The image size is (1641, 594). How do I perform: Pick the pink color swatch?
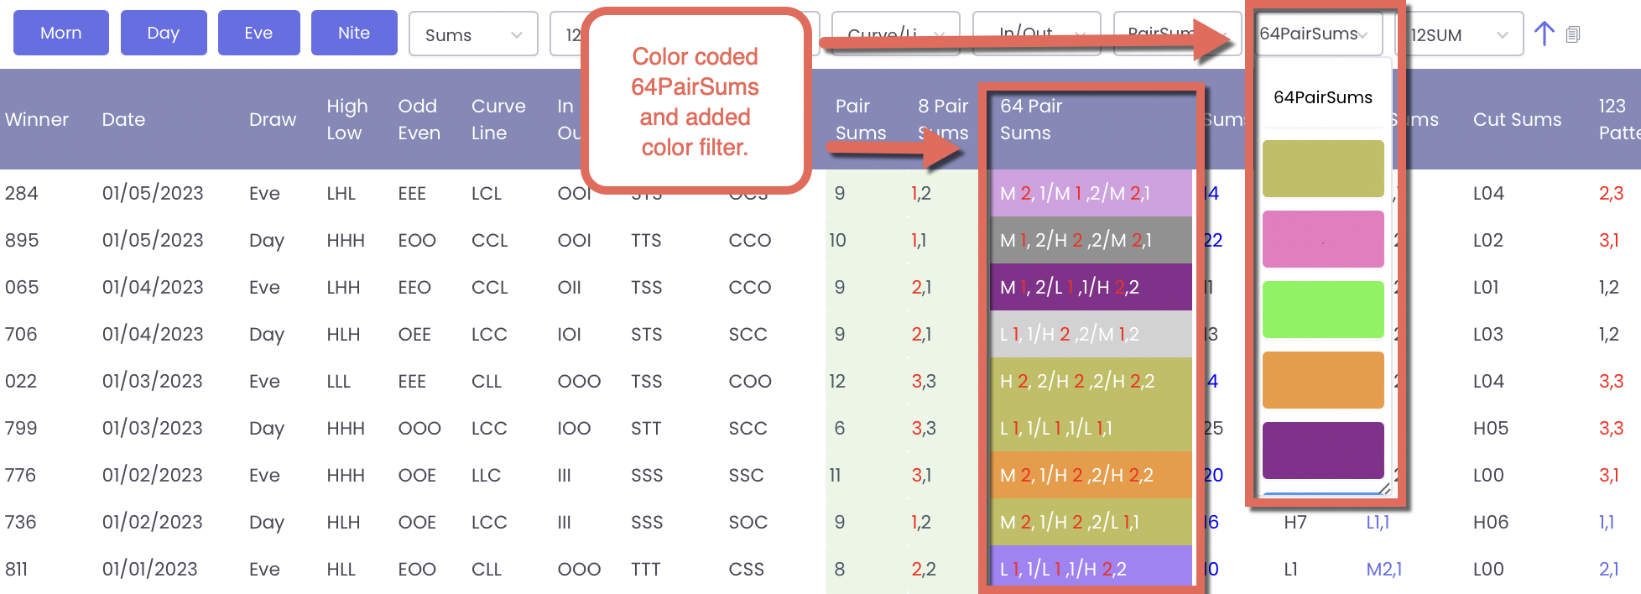[x=1323, y=239]
